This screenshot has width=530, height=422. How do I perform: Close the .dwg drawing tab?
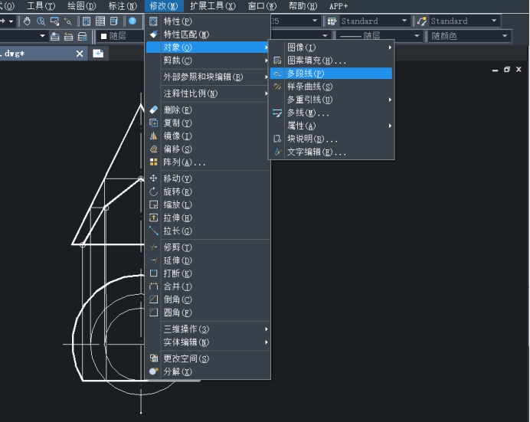point(80,54)
